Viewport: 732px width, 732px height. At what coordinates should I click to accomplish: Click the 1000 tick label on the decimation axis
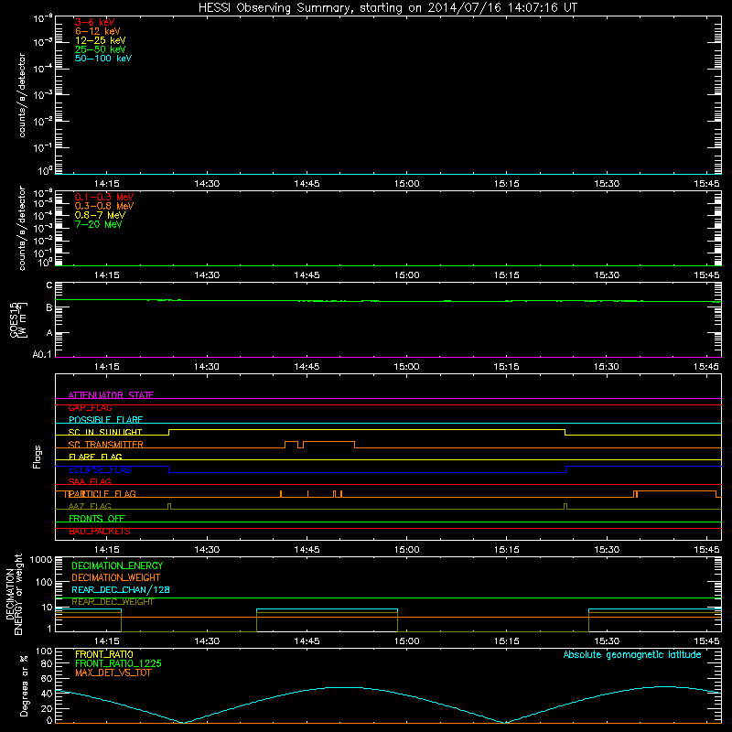tap(41, 560)
